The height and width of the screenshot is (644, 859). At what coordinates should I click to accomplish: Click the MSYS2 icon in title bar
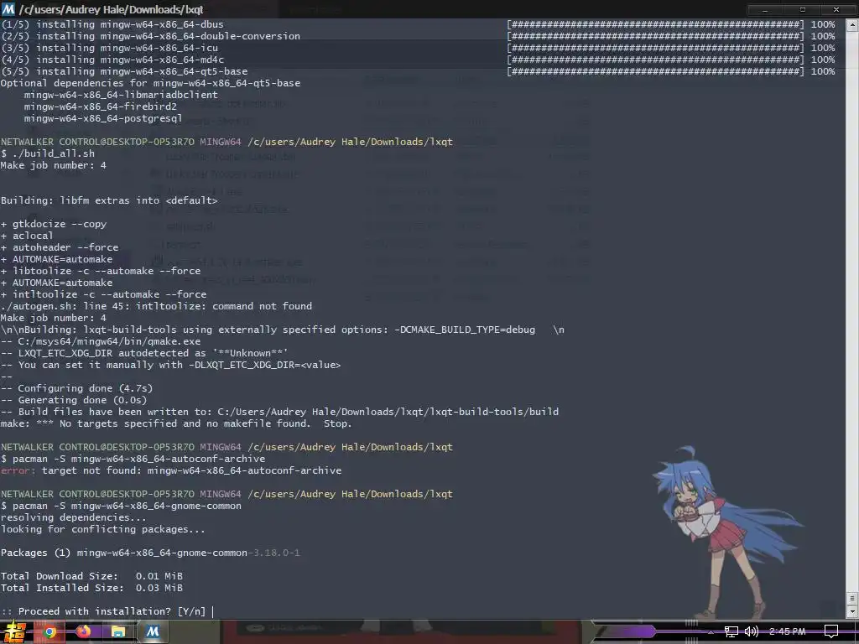tap(8, 9)
